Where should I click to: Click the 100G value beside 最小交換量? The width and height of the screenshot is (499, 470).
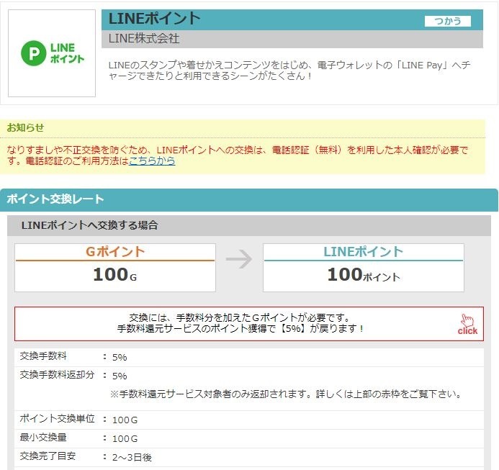[x=125, y=439]
